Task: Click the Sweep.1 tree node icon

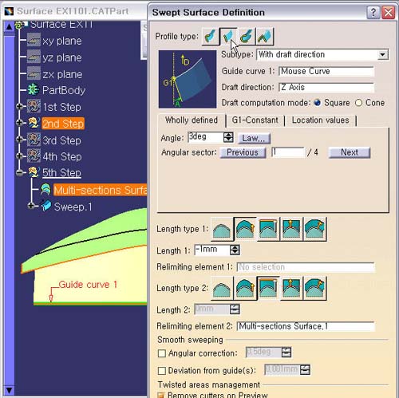Action: 46,206
